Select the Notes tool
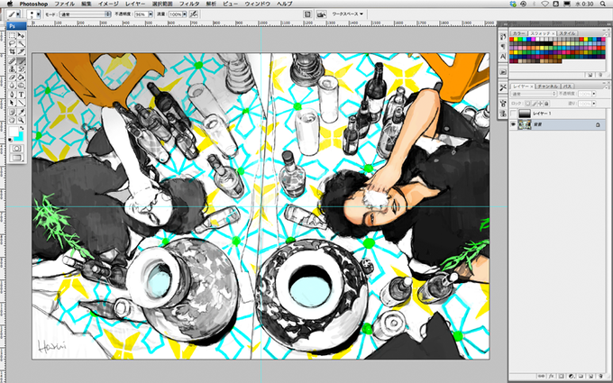 (x=13, y=113)
